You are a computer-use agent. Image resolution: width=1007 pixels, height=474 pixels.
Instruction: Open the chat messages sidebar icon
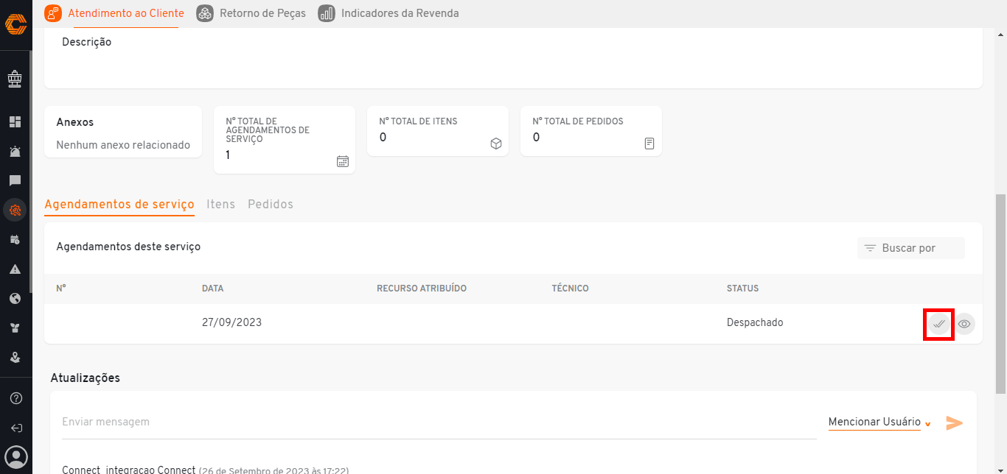[x=15, y=181]
